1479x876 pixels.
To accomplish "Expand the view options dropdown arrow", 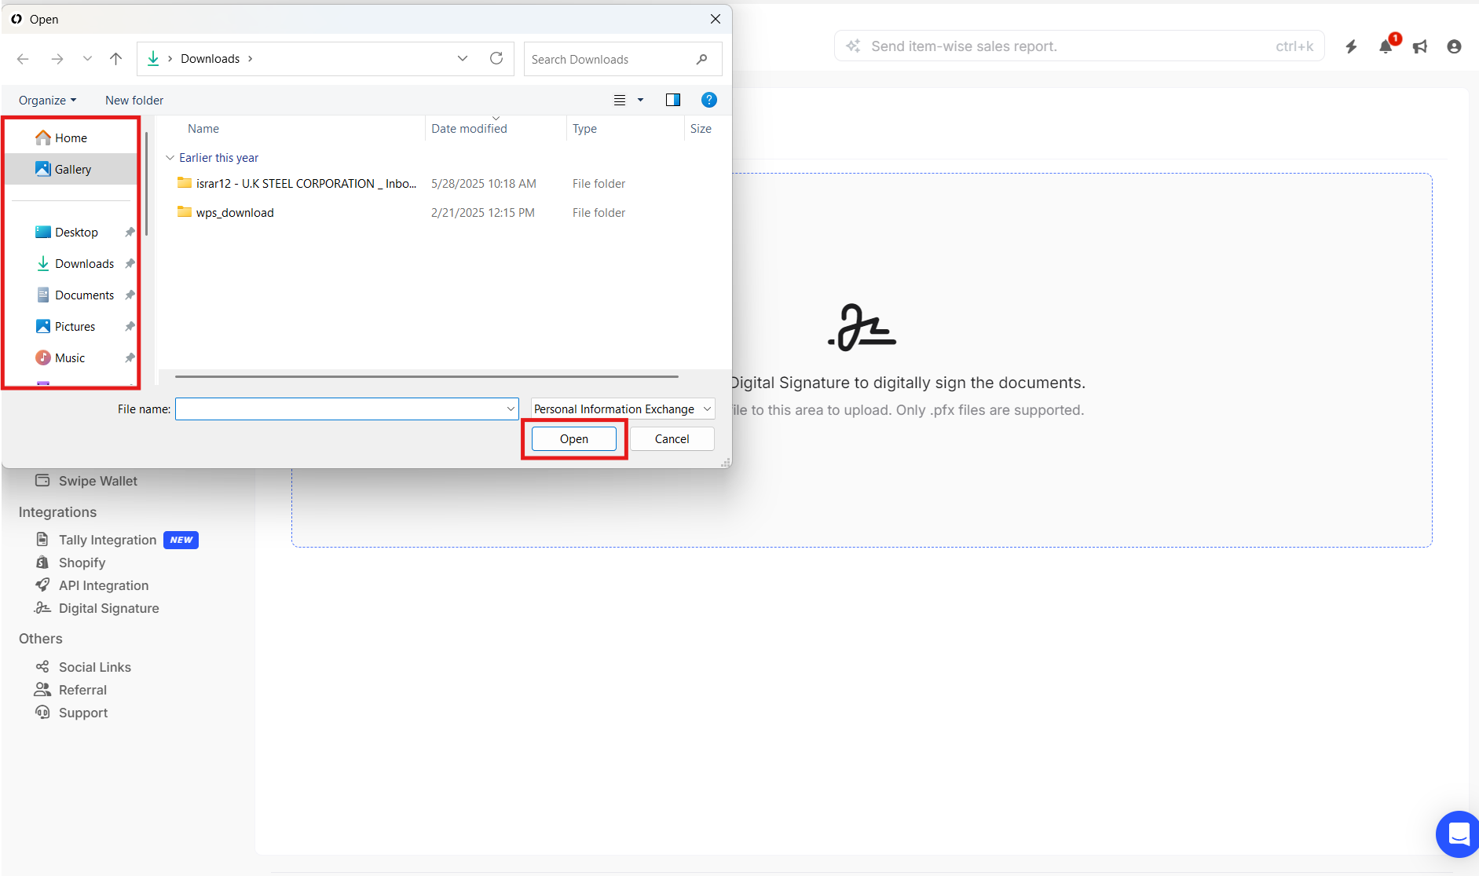I will coord(640,100).
